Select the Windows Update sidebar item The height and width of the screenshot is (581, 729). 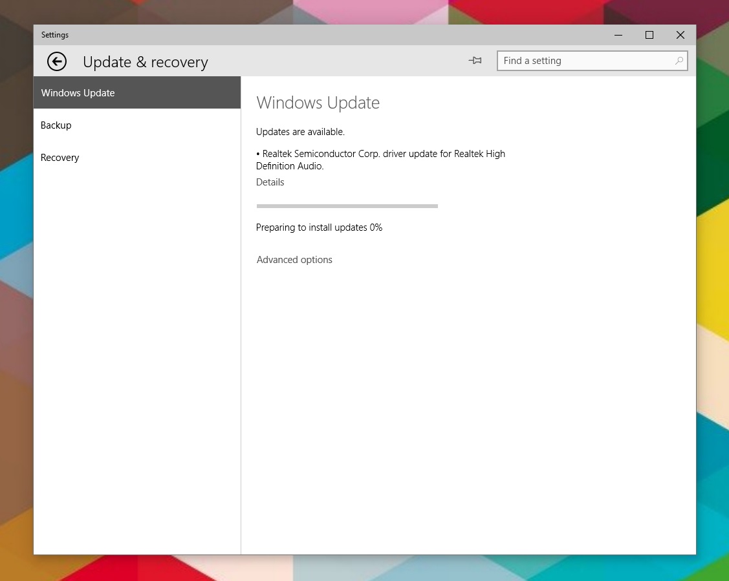click(137, 92)
